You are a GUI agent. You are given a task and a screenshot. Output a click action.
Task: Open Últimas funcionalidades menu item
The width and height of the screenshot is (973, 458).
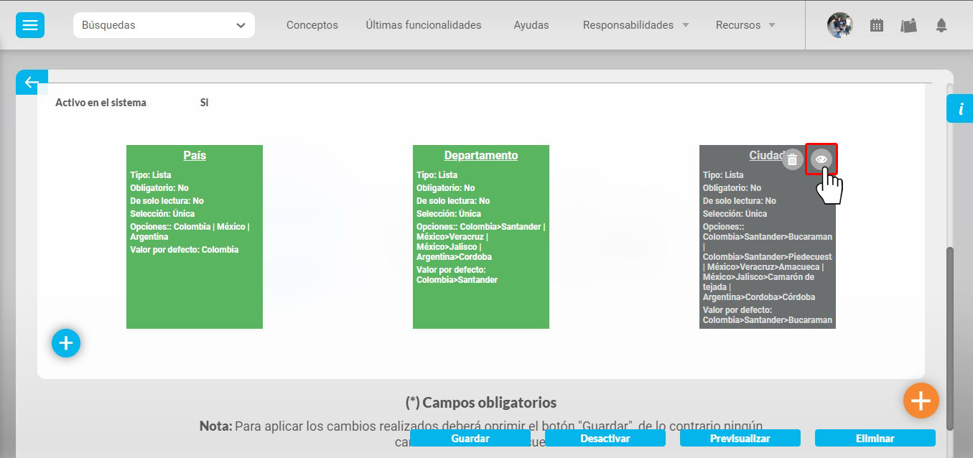(x=423, y=25)
